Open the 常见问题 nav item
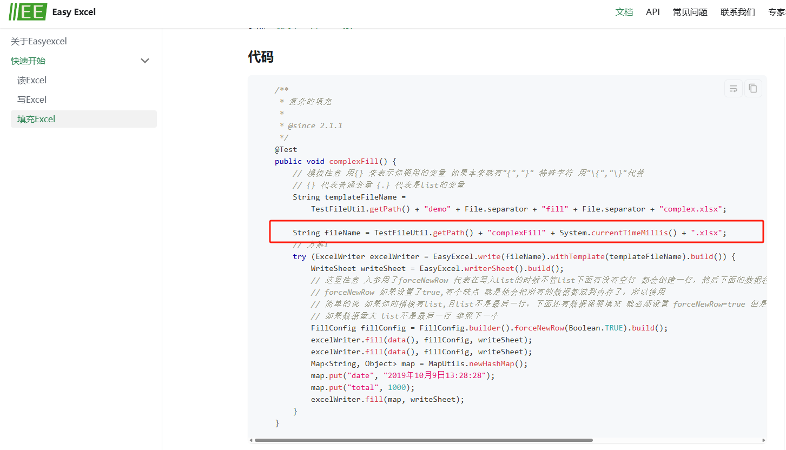786x450 pixels. pos(690,12)
